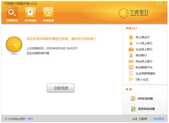Minimize the wizard window
Screen dimensions: 169x123
[159, 3]
